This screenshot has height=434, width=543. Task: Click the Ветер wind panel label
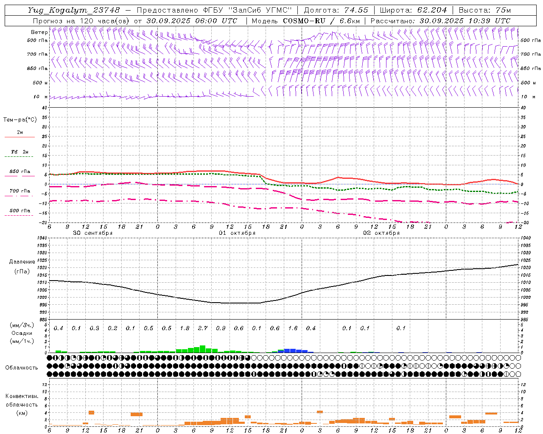[39, 32]
